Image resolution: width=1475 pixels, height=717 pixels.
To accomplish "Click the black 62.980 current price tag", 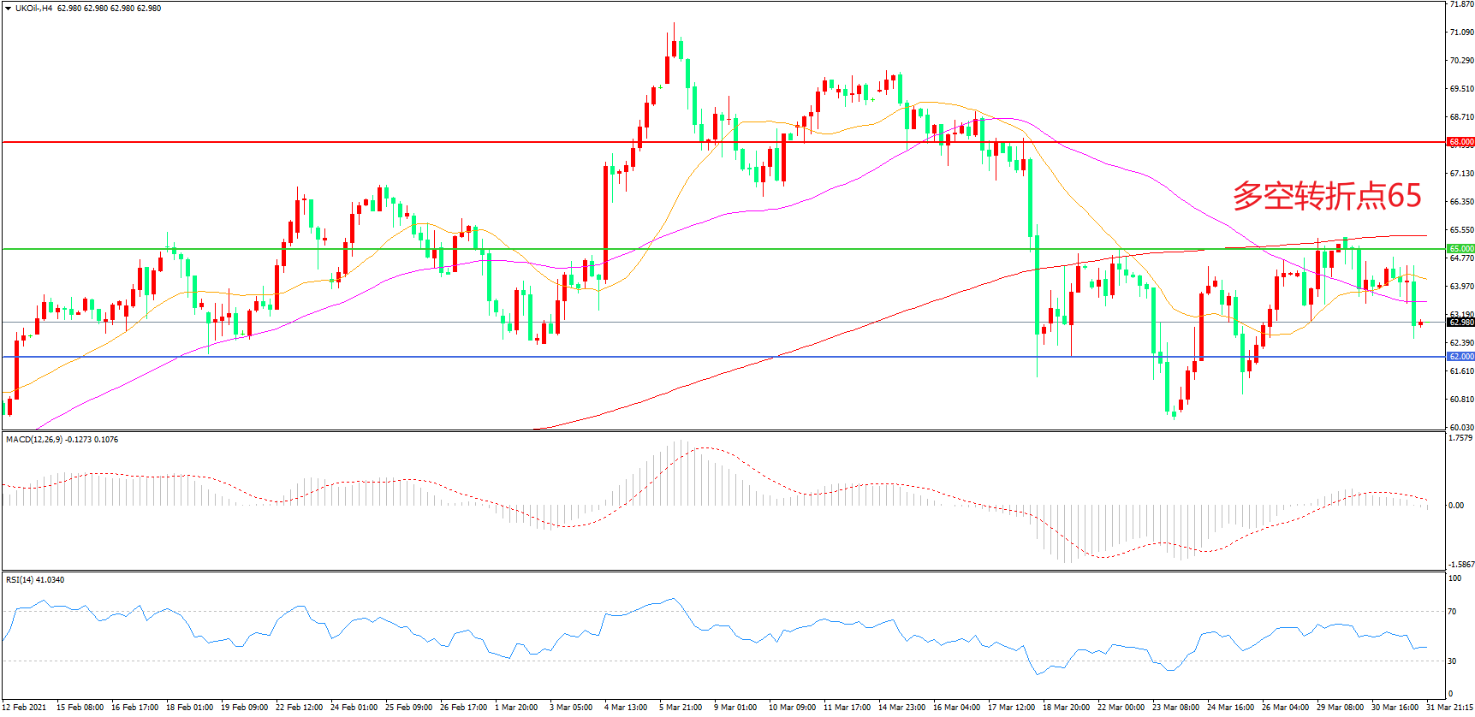I will (x=1460, y=323).
